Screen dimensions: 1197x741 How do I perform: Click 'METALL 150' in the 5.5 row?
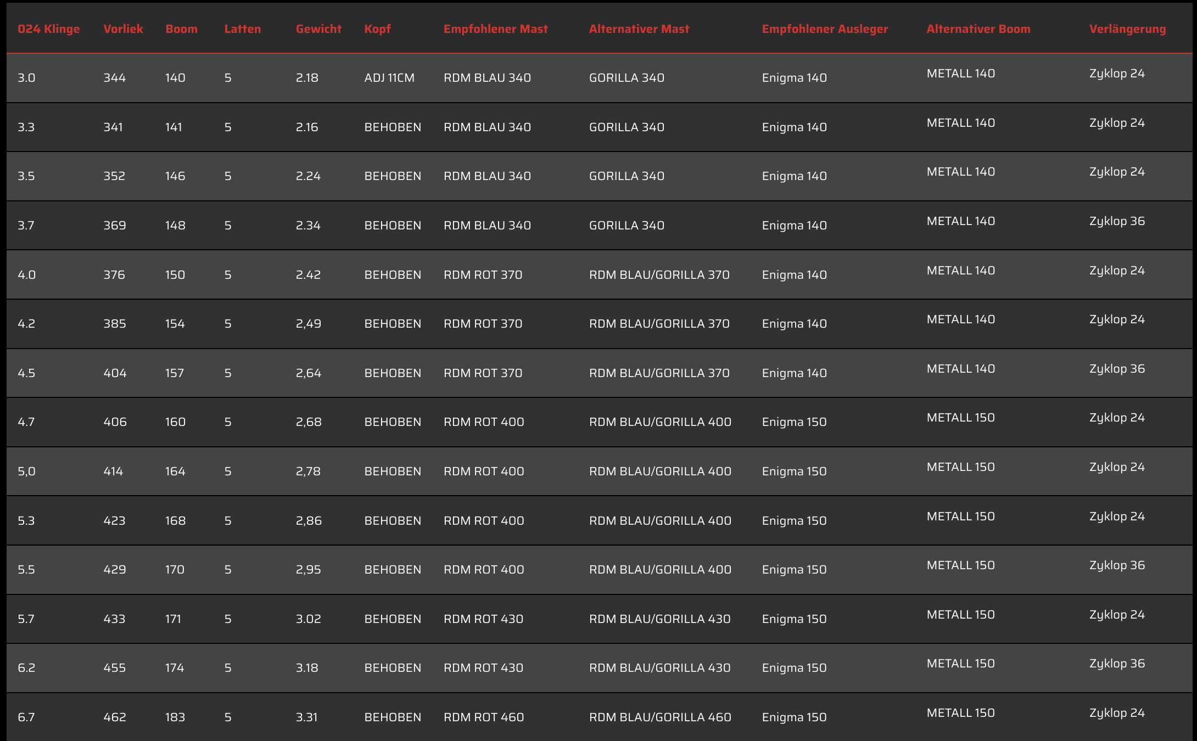(960, 565)
